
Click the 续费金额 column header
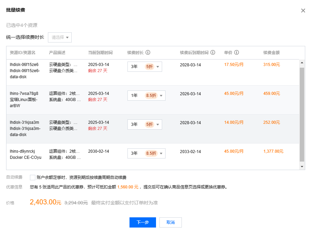(271, 53)
